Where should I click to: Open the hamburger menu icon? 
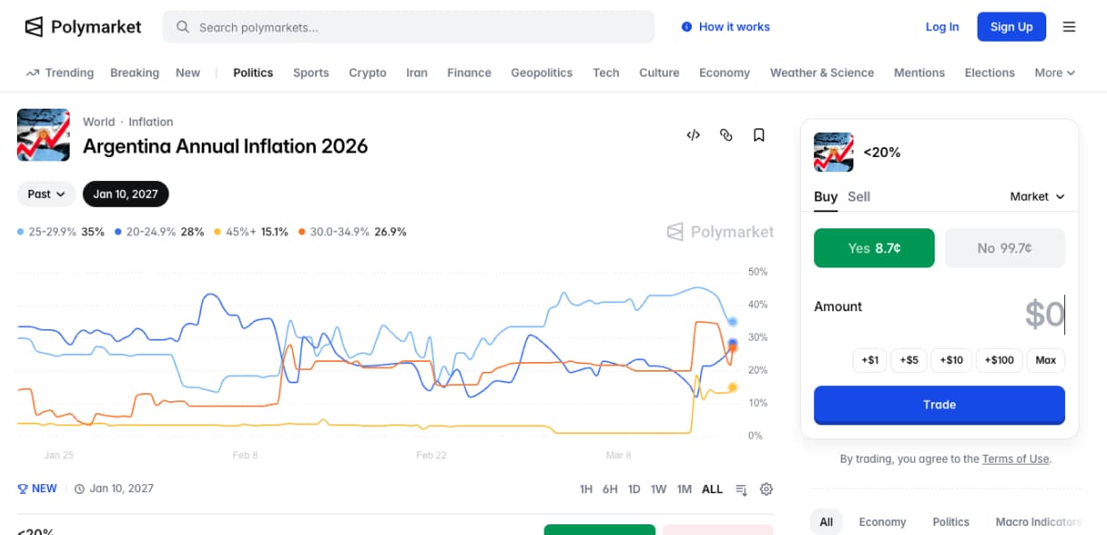(1069, 27)
